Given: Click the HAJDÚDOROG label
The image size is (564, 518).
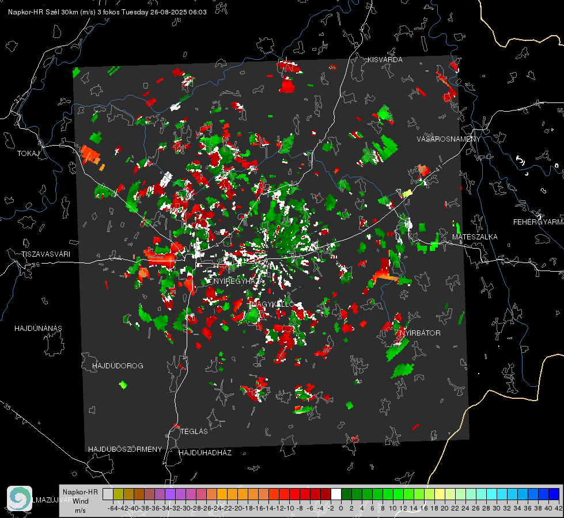Looking at the screenshot, I should (x=118, y=365).
